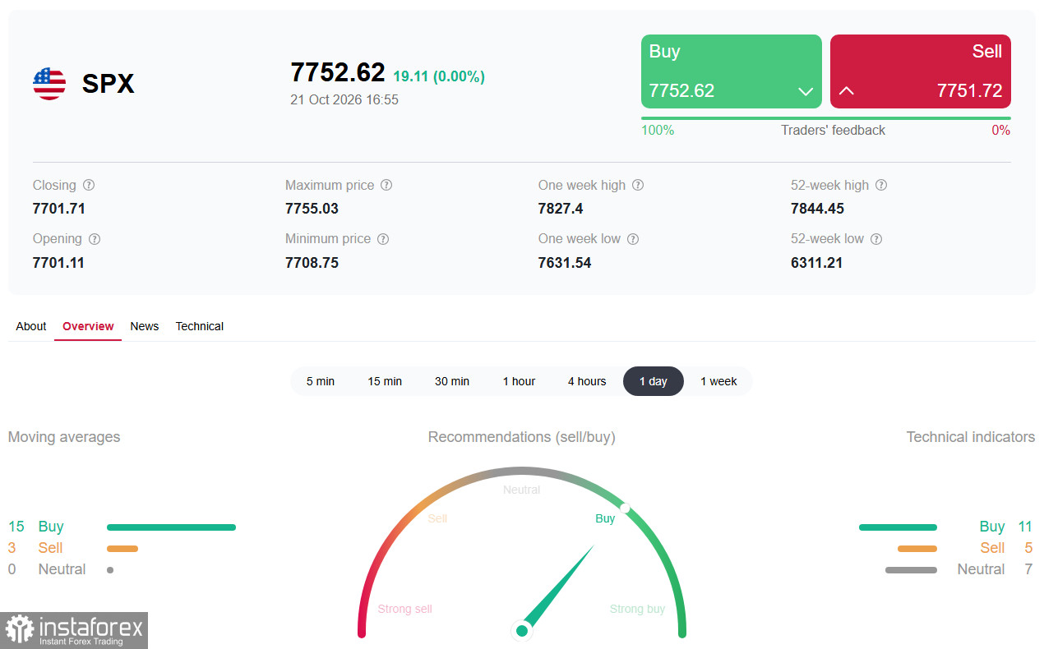The image size is (1044, 649).
Task: Show the Minimum price help icon
Action: pos(383,239)
